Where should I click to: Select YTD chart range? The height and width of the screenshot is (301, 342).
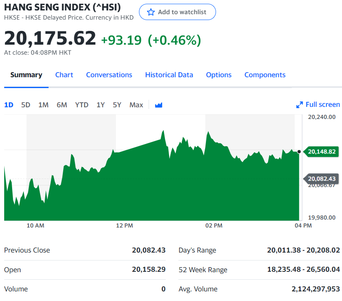[x=82, y=105]
